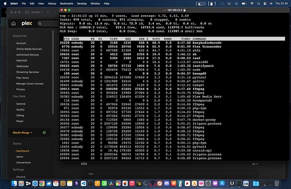Click the inotifywait process row
Screen dimensions: 291x189
(x=137, y=66)
